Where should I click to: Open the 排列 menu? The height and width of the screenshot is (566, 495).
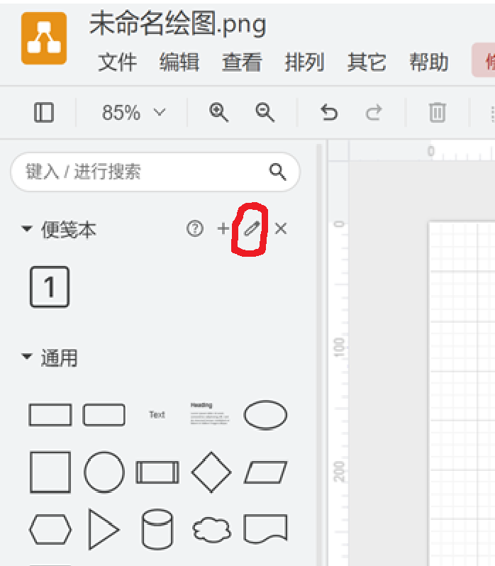click(304, 62)
